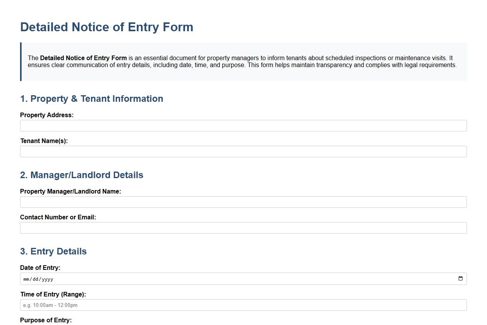Image resolution: width=487 pixels, height=325 pixels.
Task: Click the Entry Details heading
Action: [53, 251]
